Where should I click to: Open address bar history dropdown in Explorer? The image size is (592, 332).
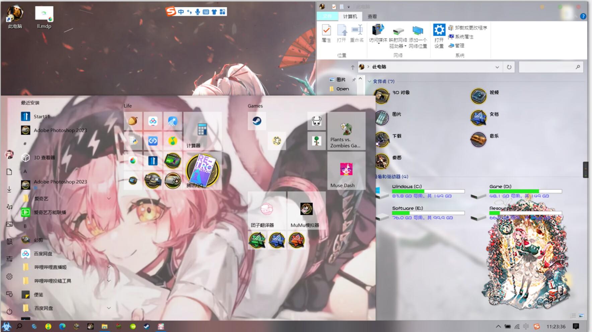(497, 67)
